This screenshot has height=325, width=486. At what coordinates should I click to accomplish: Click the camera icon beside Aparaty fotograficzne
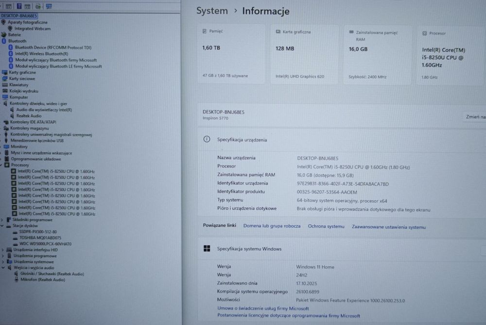coord(3,22)
